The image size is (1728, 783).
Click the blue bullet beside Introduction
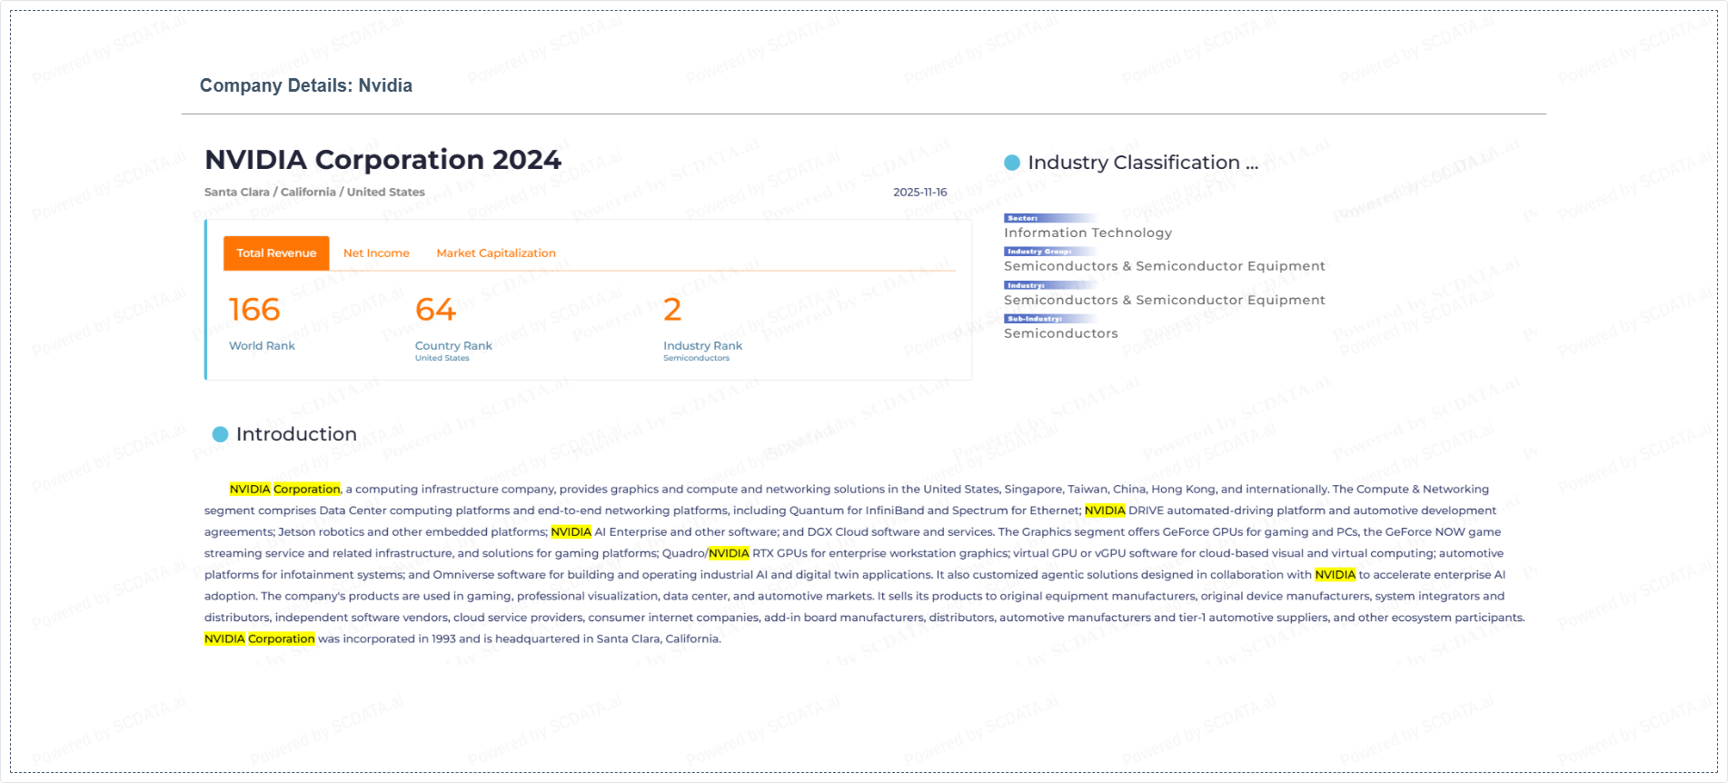220,434
